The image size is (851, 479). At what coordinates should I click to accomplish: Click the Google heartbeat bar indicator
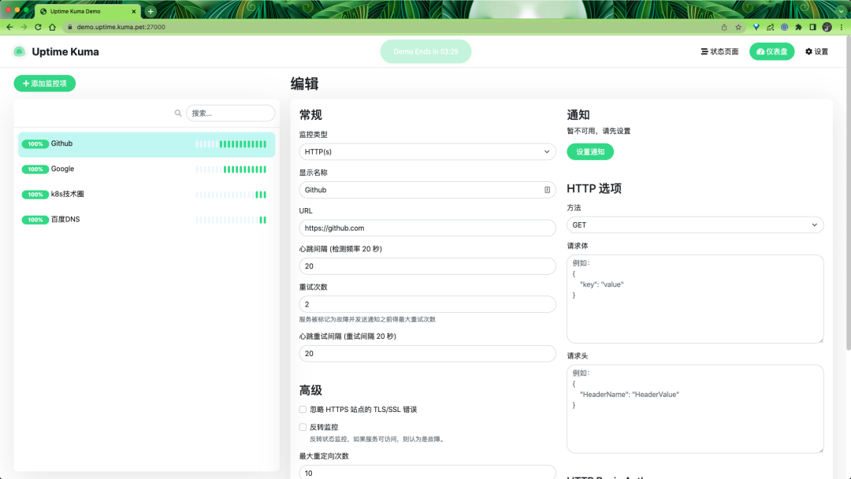231,169
